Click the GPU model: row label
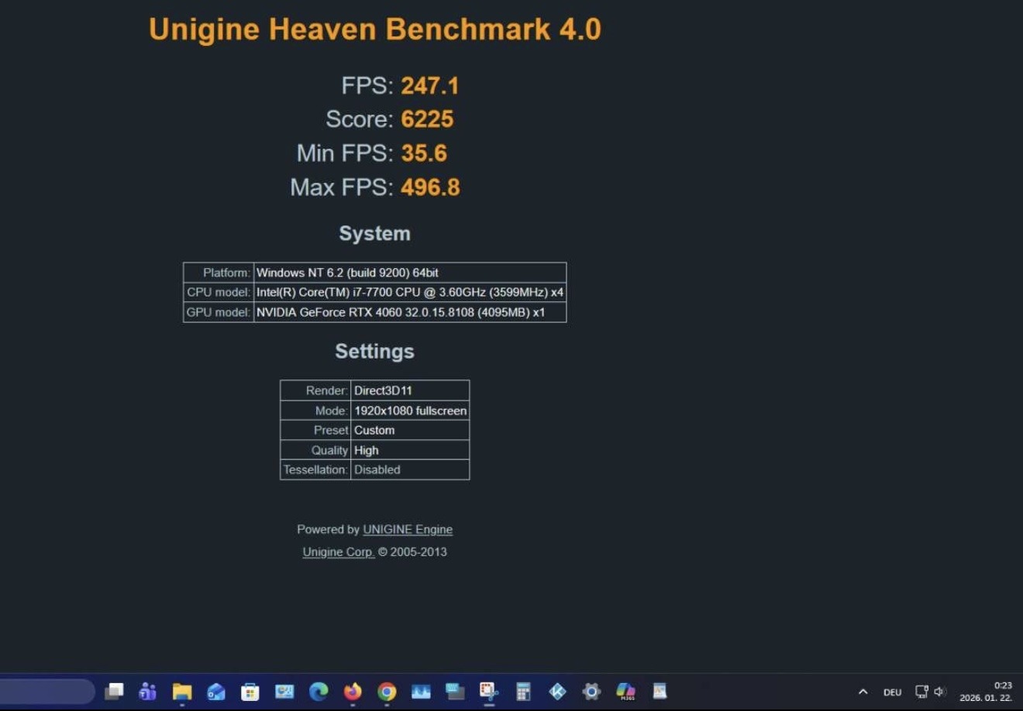 point(219,312)
